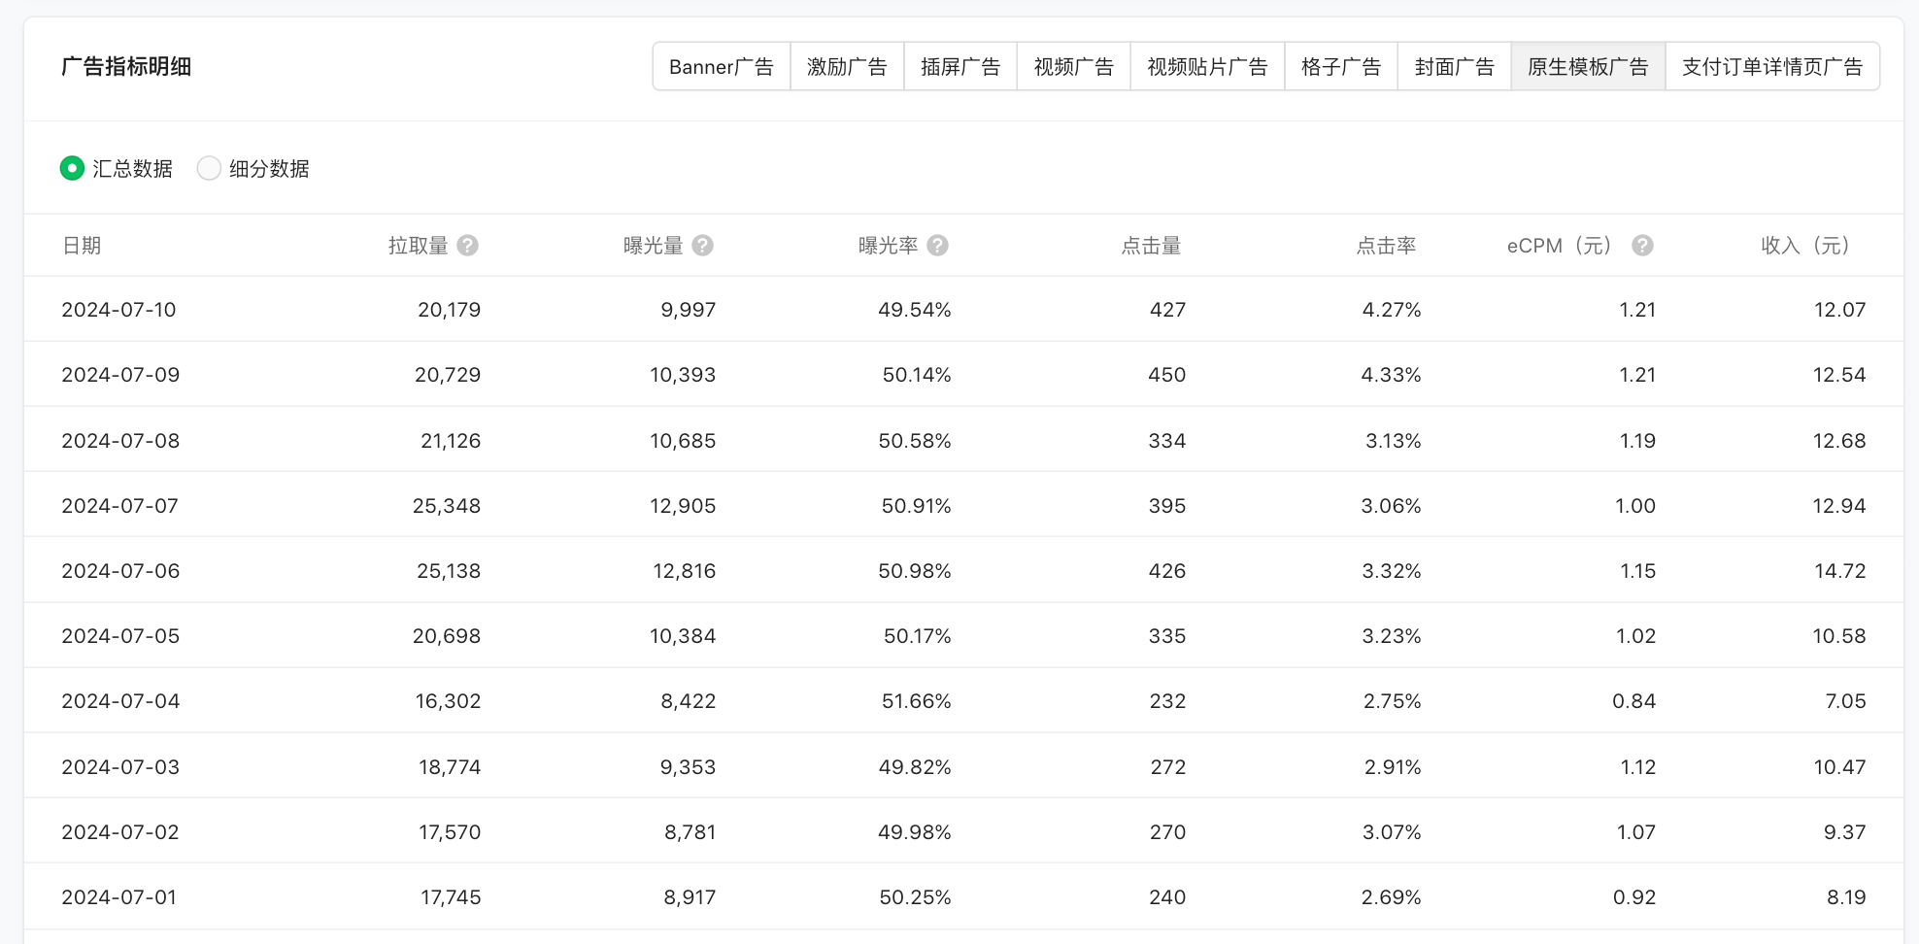Select the 格子广告 tab
Viewport: 1919px width, 944px height.
tap(1341, 66)
